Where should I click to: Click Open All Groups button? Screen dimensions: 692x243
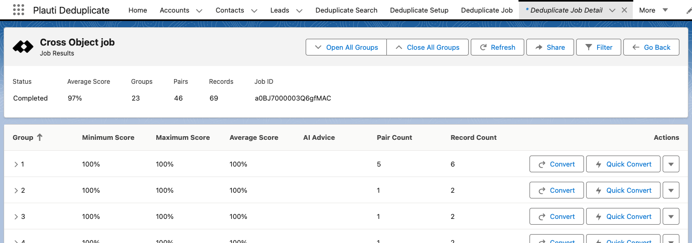tap(346, 47)
